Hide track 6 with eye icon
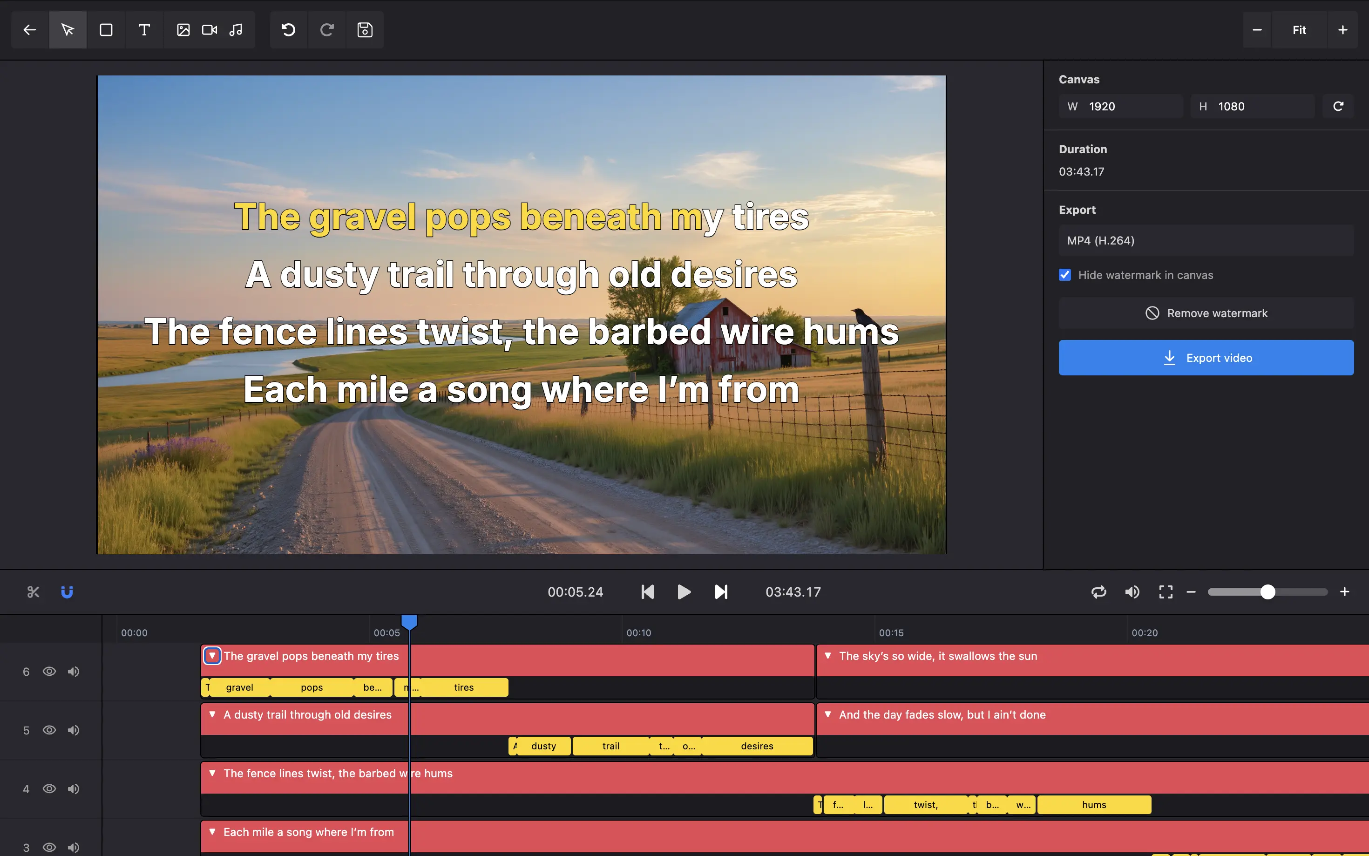Viewport: 1369px width, 856px height. (x=49, y=672)
